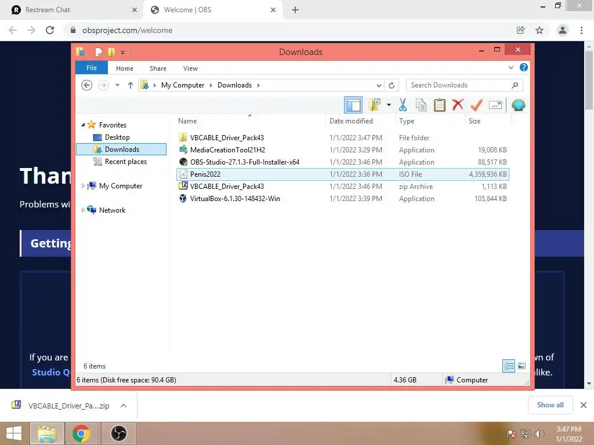Select Network in the navigation pane
The width and height of the screenshot is (594, 445).
[112, 210]
